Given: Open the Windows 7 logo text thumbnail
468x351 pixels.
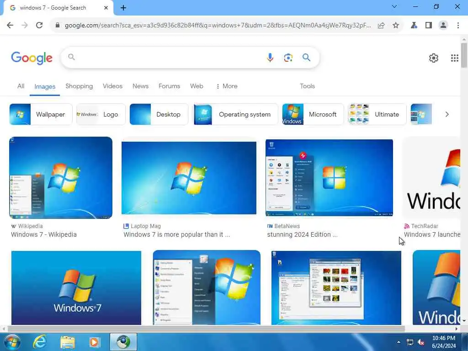Looking at the screenshot, I should [76, 288].
